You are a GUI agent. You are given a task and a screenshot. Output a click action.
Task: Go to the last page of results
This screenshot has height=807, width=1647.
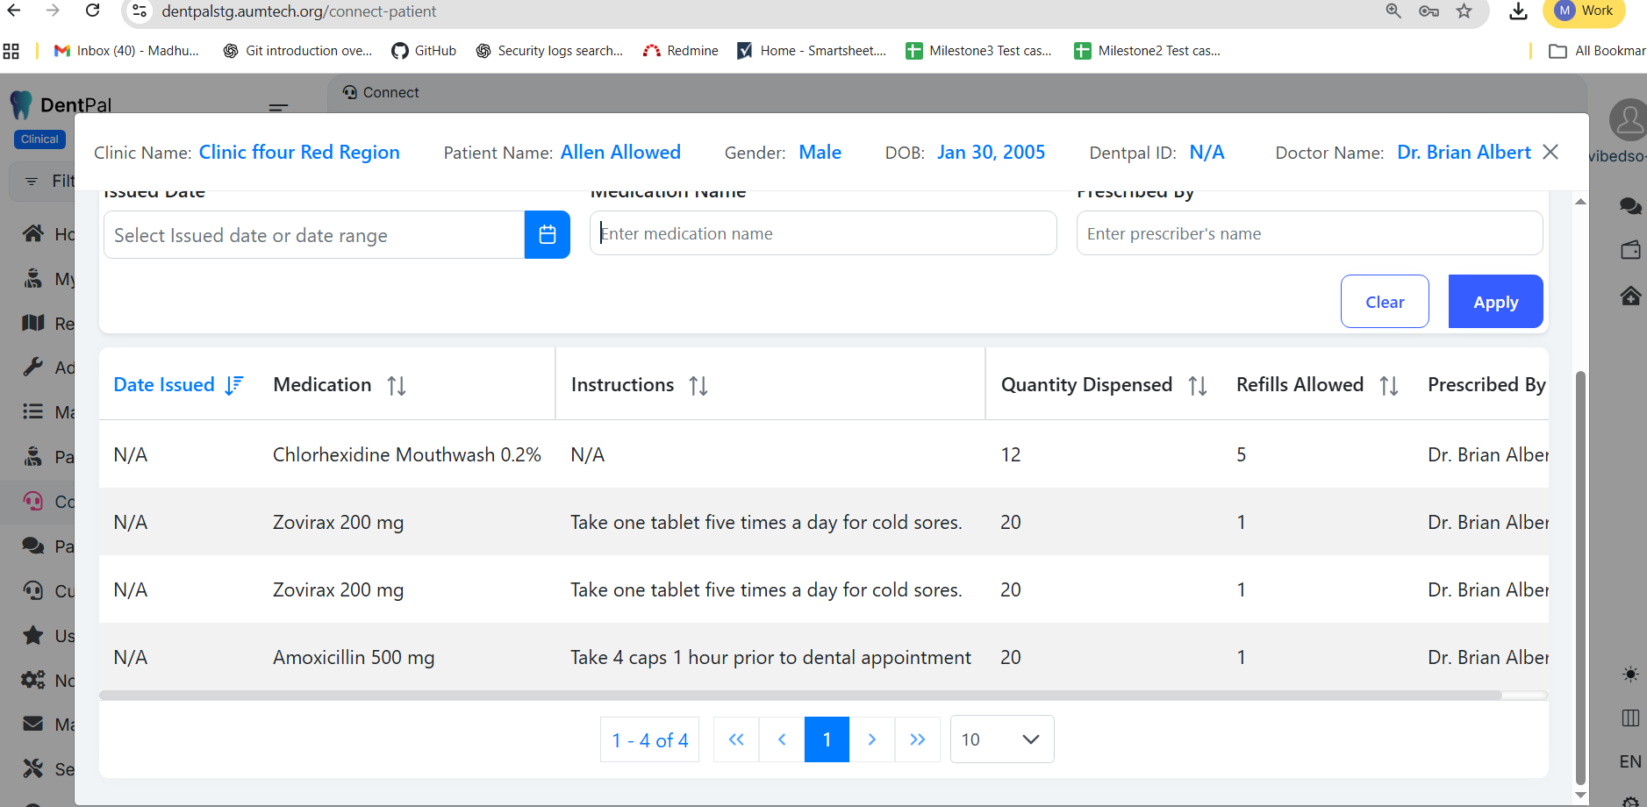point(917,739)
